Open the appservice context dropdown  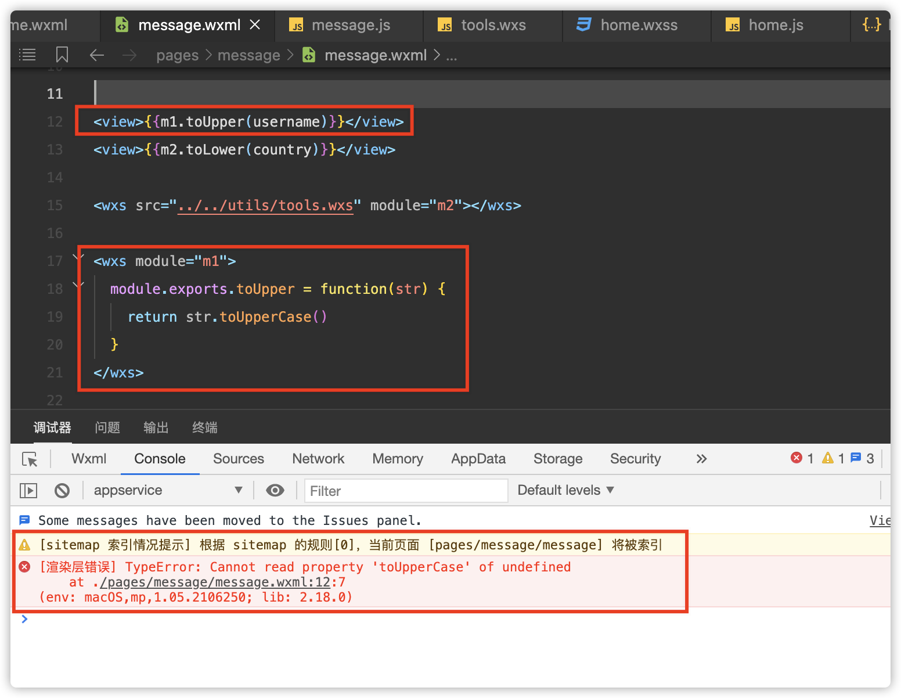(x=168, y=490)
